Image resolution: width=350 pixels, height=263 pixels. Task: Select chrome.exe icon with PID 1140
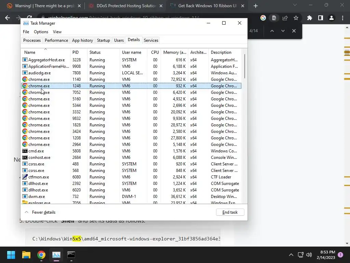[25, 79]
